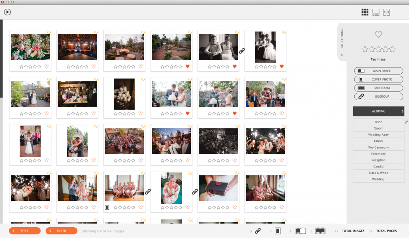The height and width of the screenshot is (238, 409).
Task: Click sync icon on bride getting ready card
Action: [x=96, y=173]
